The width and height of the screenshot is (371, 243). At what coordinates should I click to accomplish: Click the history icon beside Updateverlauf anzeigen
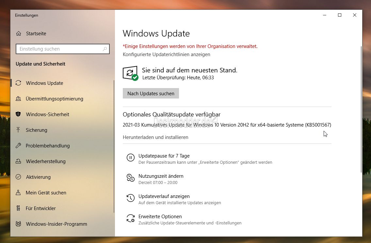[131, 198]
